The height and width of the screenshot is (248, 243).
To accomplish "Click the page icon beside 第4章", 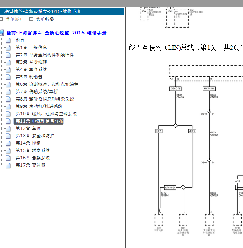I will pyautogui.click(x=8, y=70).
